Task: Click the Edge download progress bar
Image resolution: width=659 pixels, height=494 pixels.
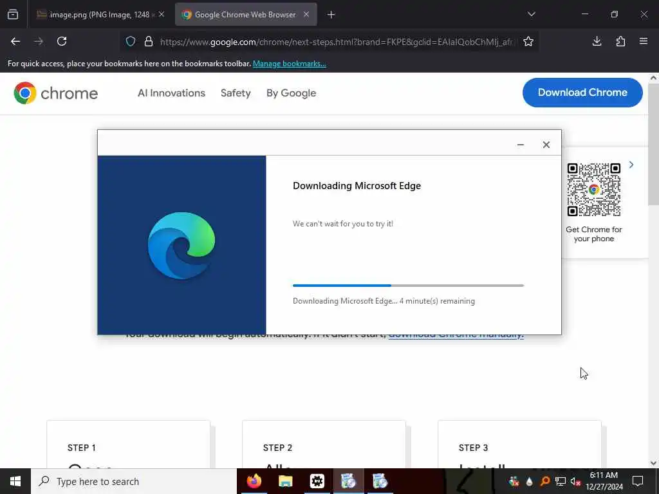Action: point(408,286)
